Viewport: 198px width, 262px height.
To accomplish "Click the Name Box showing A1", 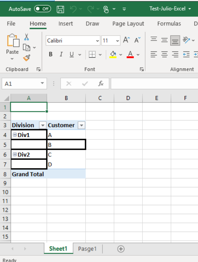I will click(x=21, y=84).
